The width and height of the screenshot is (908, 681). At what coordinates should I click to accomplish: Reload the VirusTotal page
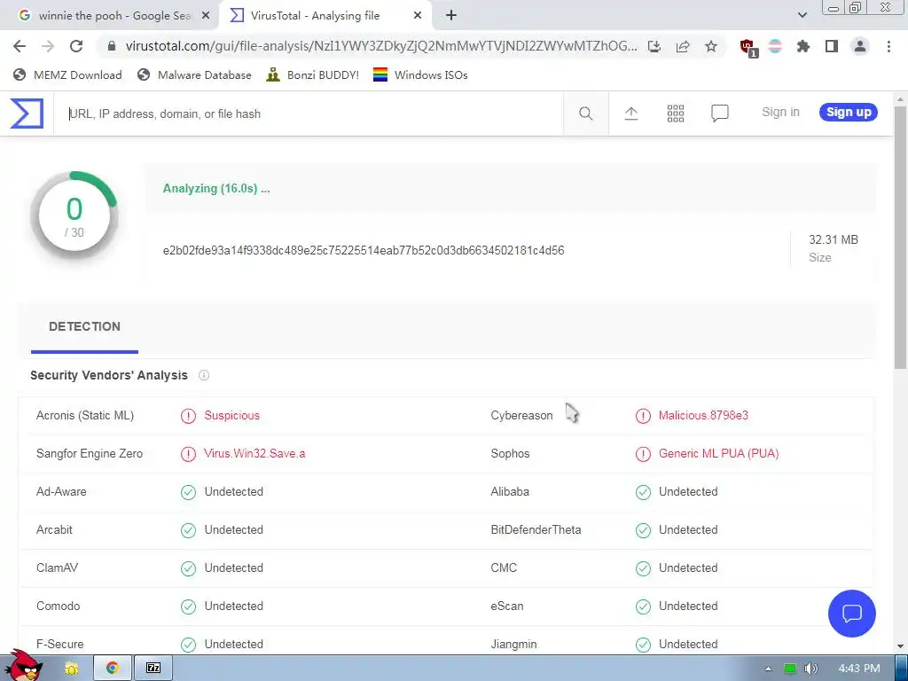(x=76, y=46)
